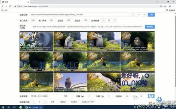Screen dimensions: 176x109
Task: Open Task View on the taskbar
Action: pyautogui.click(x=14, y=107)
